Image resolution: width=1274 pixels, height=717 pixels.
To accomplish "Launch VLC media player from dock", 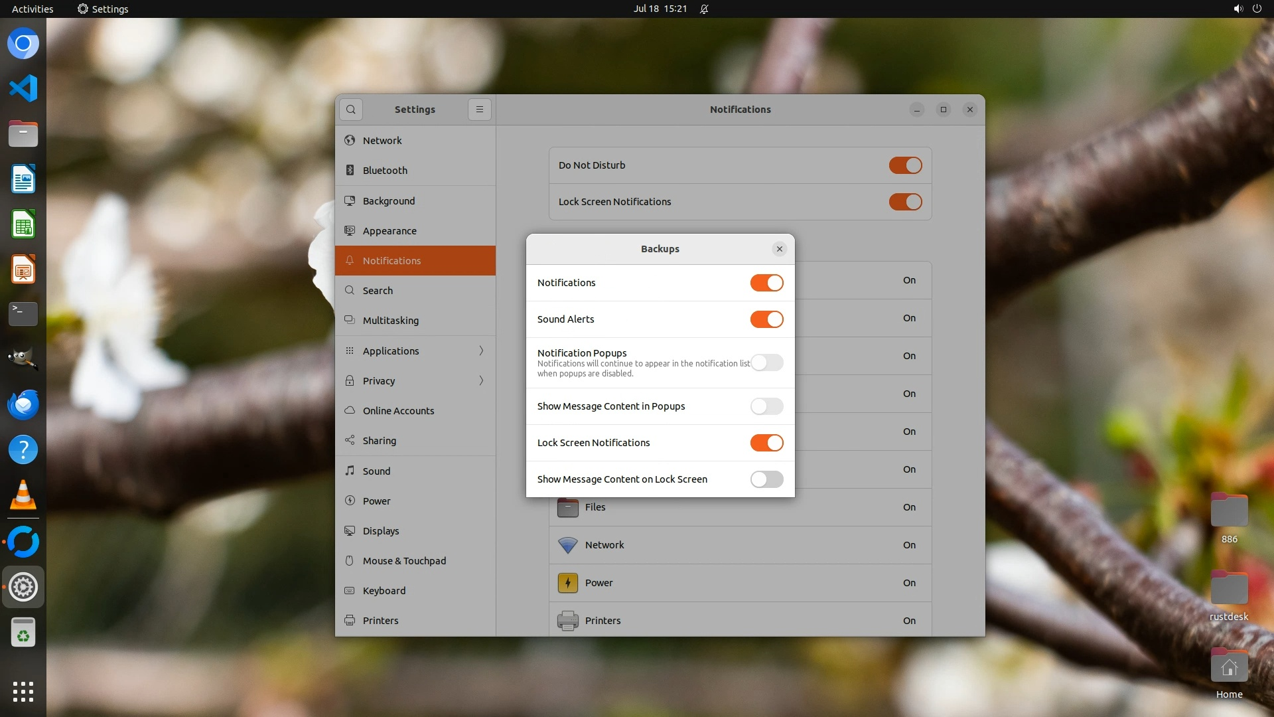I will pyautogui.click(x=23, y=495).
